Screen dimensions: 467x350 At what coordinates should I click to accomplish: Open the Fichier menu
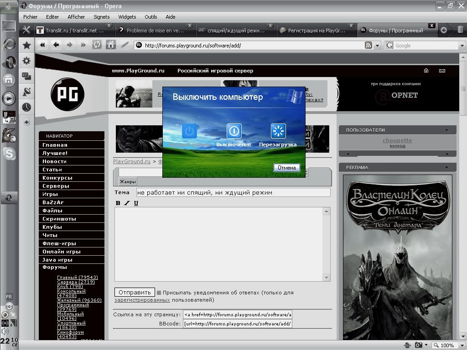pyautogui.click(x=31, y=17)
